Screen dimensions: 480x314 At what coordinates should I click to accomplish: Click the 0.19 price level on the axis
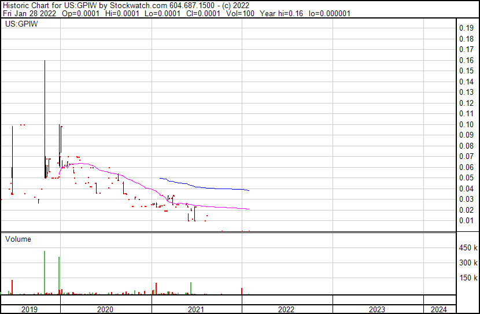(466, 28)
